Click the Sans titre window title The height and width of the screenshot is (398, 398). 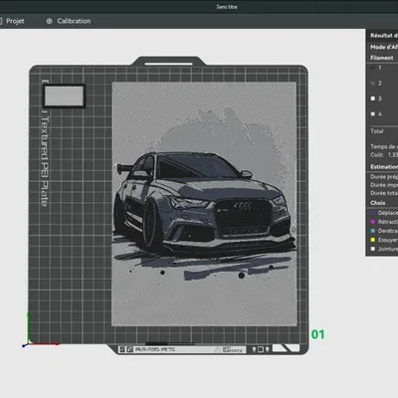click(227, 7)
